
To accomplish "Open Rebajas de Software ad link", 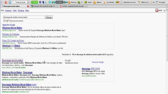I will (11, 34).
